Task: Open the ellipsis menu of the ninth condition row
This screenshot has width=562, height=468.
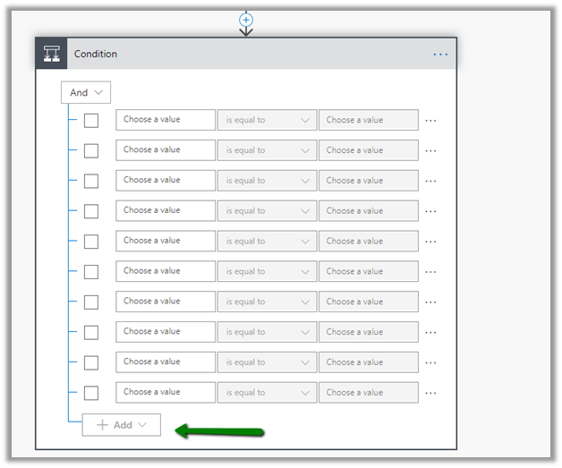Action: [x=430, y=362]
